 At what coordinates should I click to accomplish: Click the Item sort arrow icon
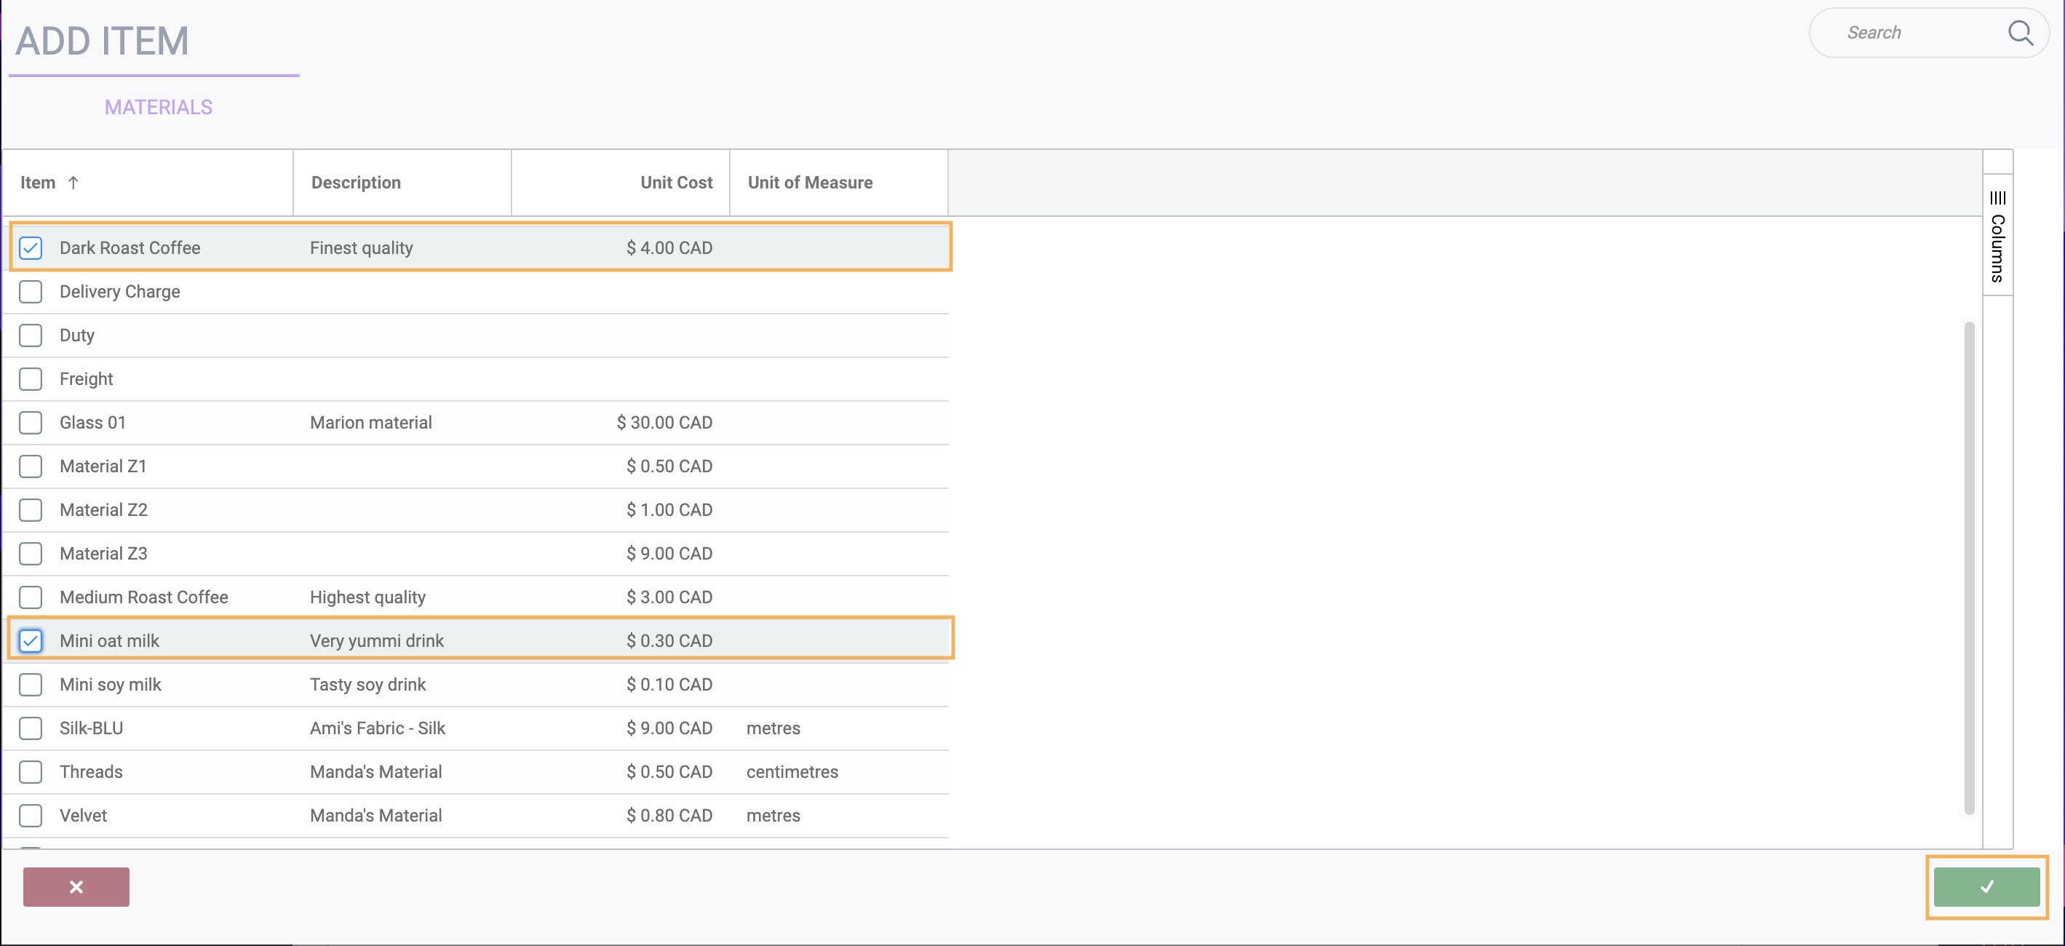(x=73, y=183)
